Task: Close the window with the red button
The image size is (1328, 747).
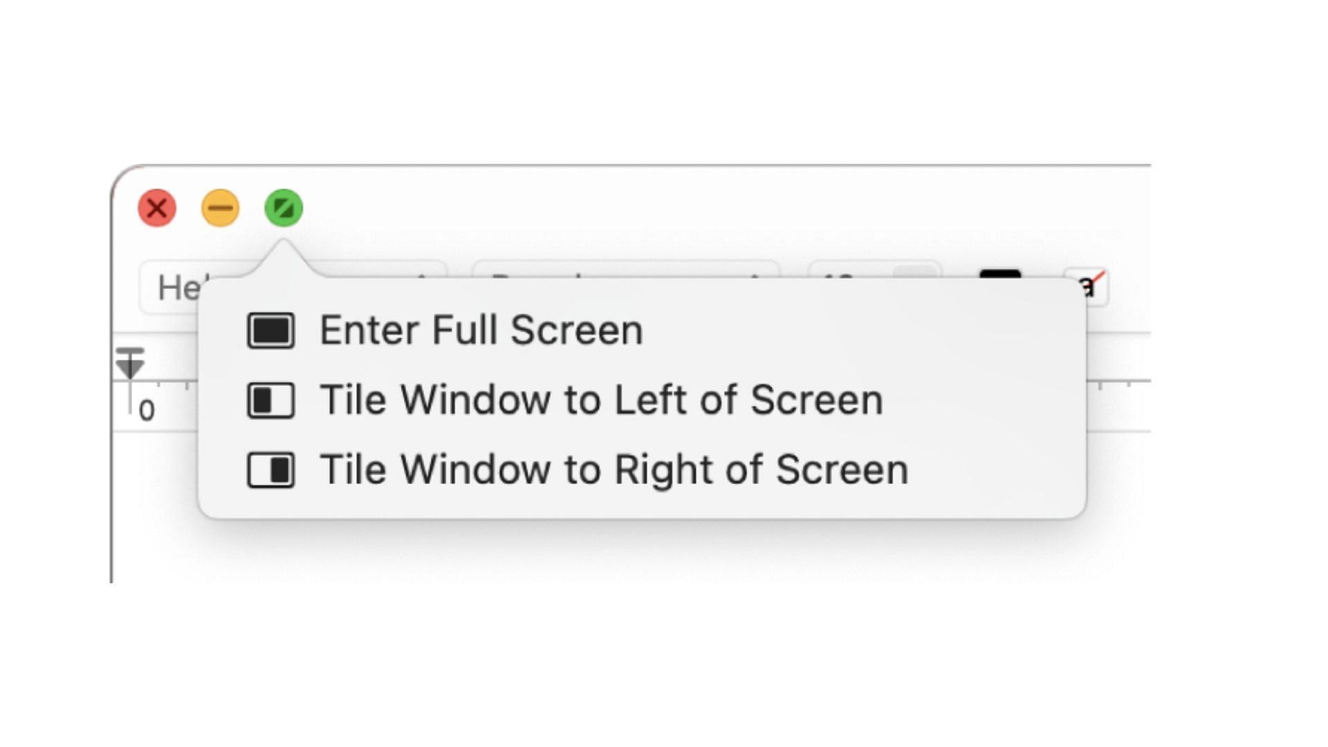Action: [x=157, y=207]
